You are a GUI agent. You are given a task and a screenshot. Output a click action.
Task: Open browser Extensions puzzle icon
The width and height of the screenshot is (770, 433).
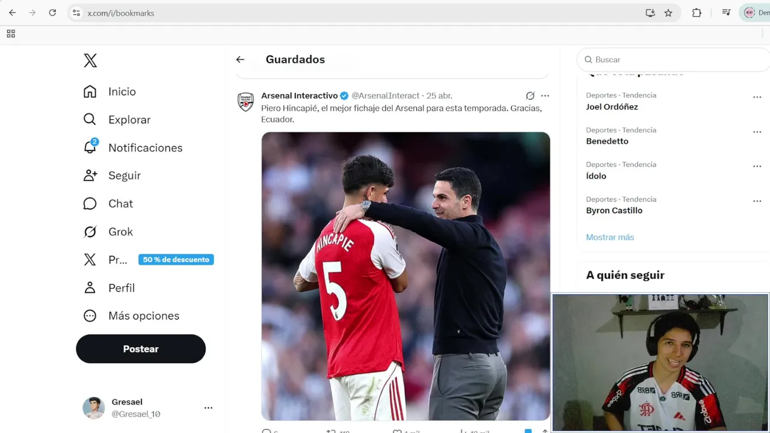point(697,13)
